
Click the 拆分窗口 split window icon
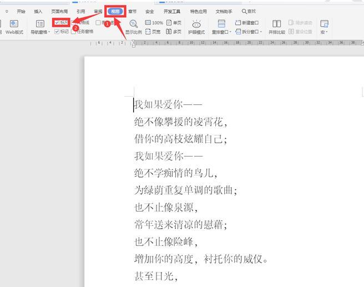[238, 32]
